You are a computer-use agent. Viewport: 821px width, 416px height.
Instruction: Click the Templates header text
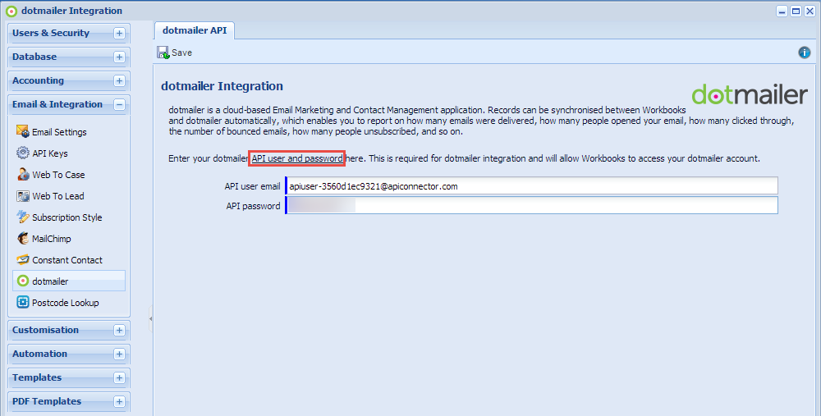pyautogui.click(x=37, y=377)
